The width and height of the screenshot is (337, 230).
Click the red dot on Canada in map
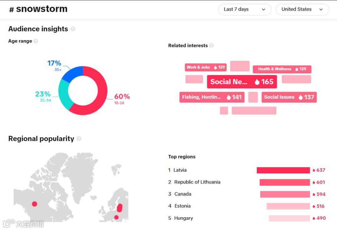[x=35, y=204]
